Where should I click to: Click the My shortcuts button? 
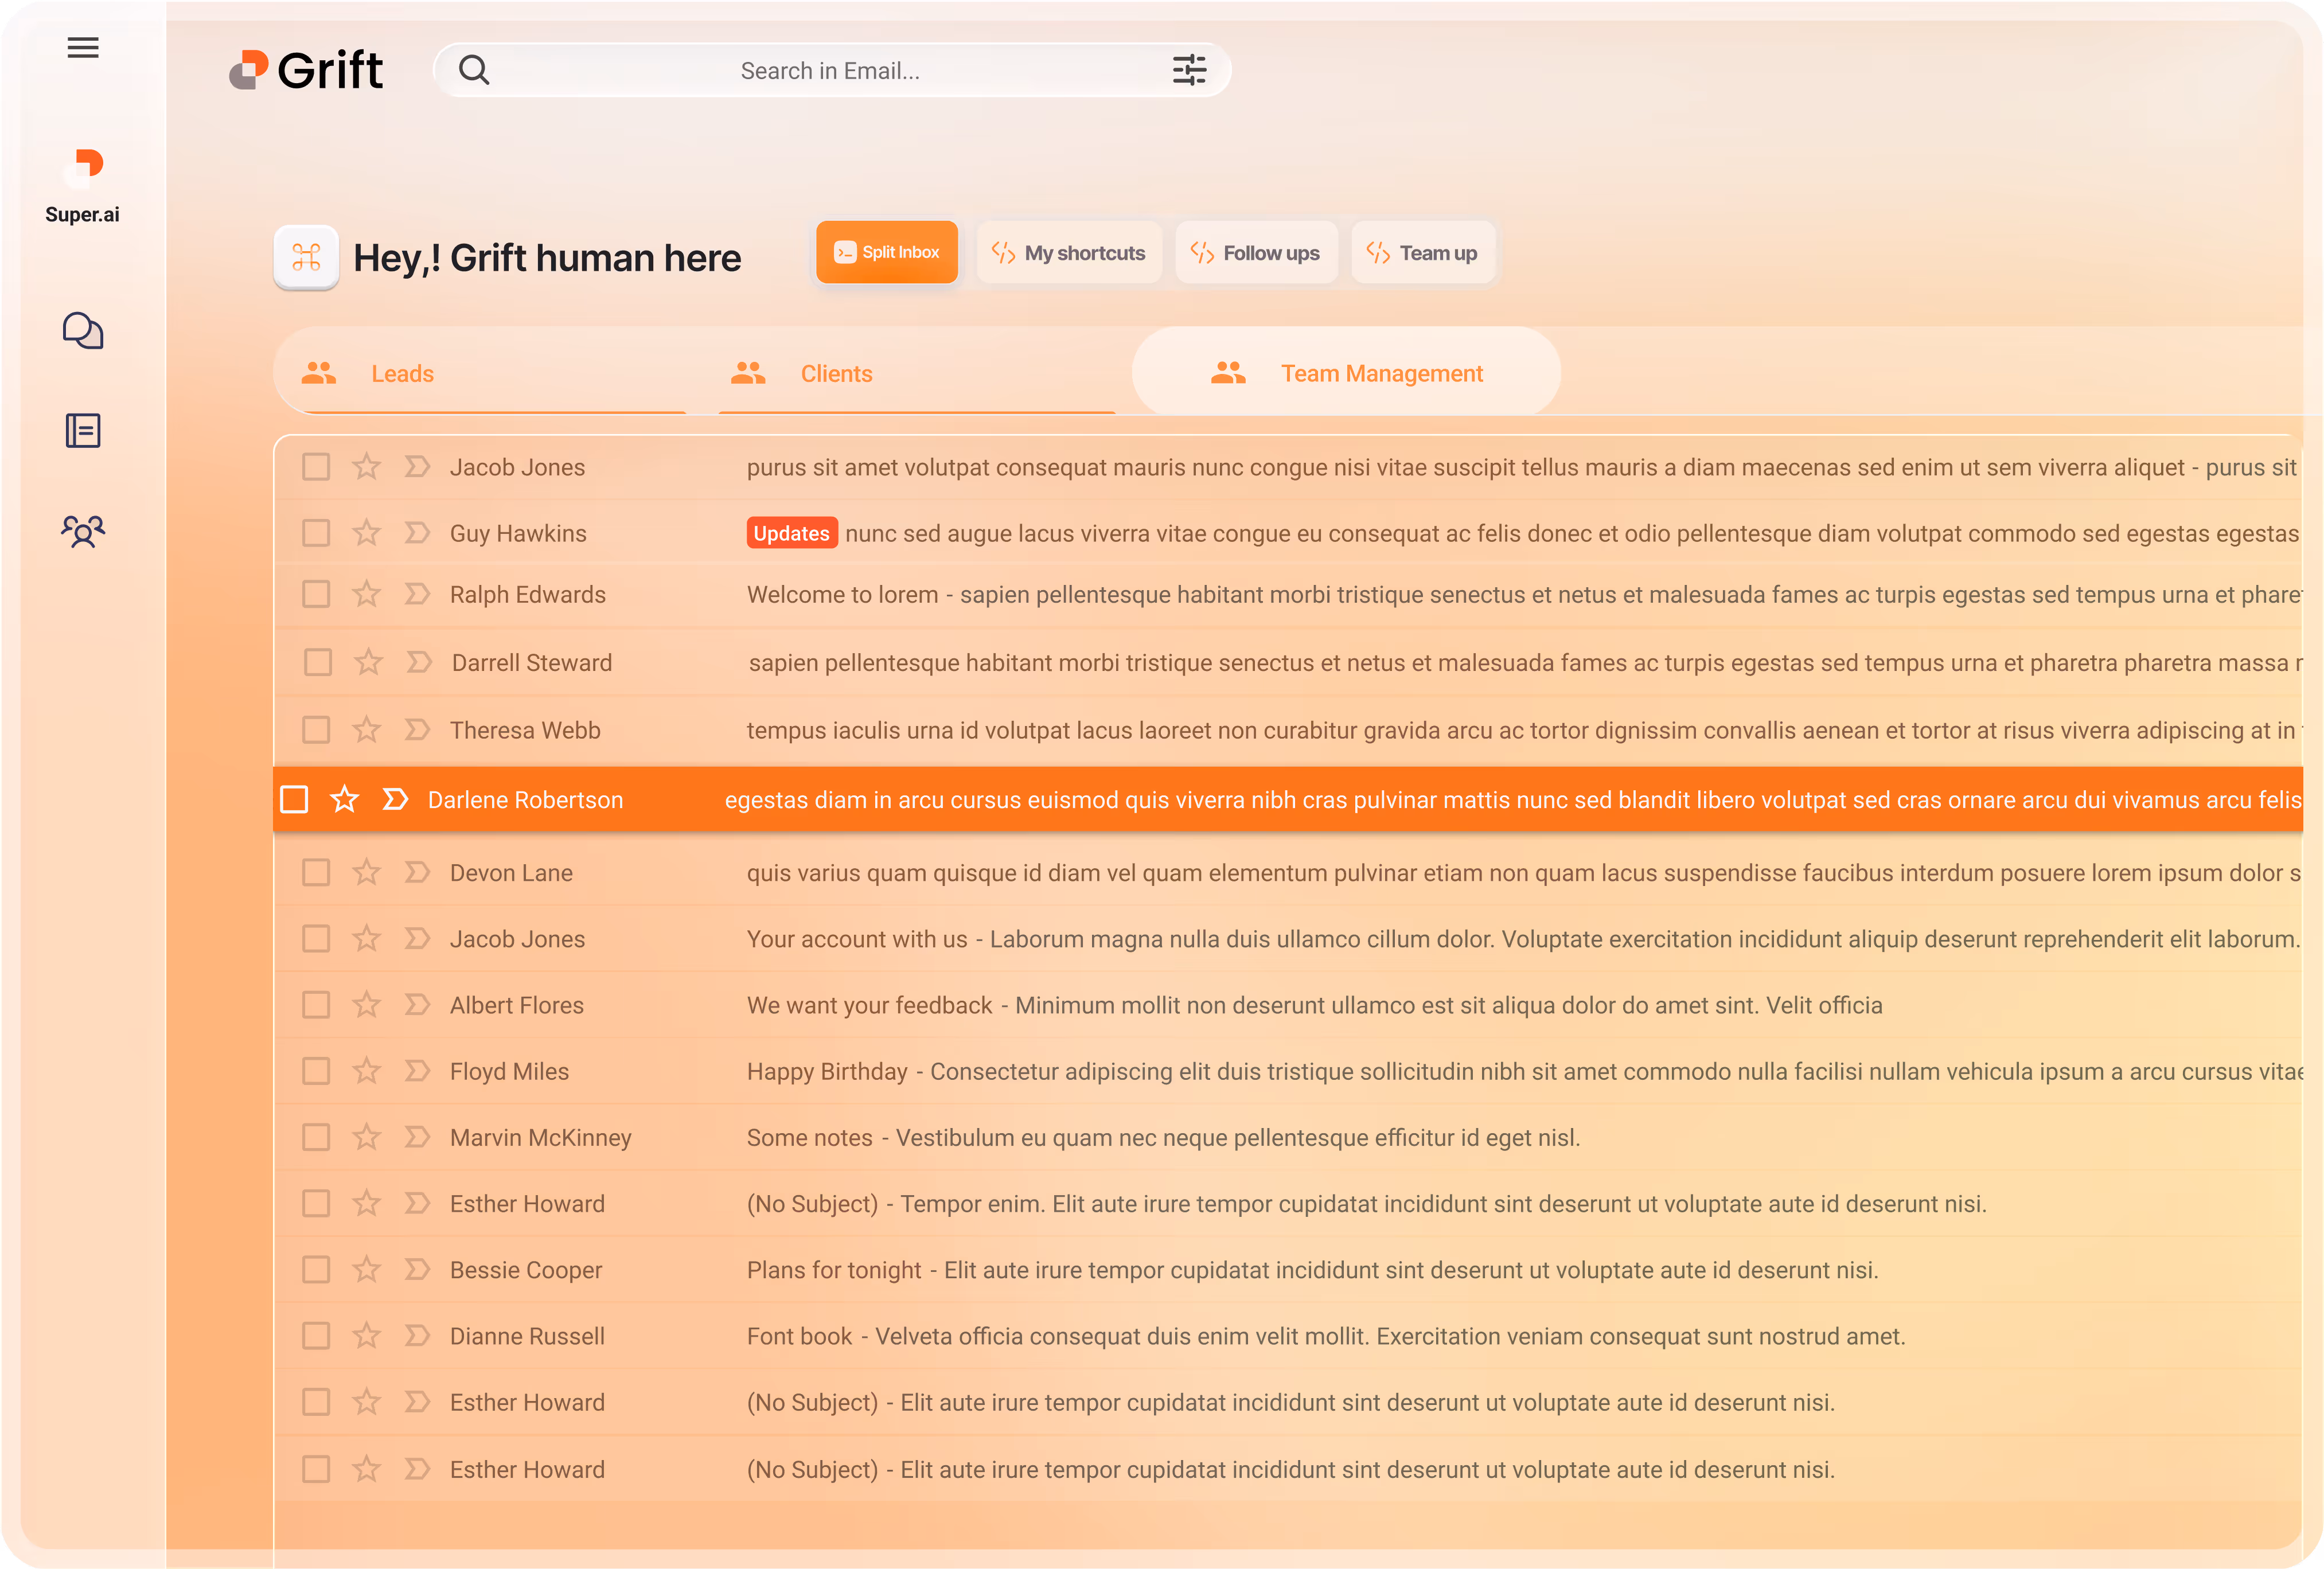[1069, 253]
